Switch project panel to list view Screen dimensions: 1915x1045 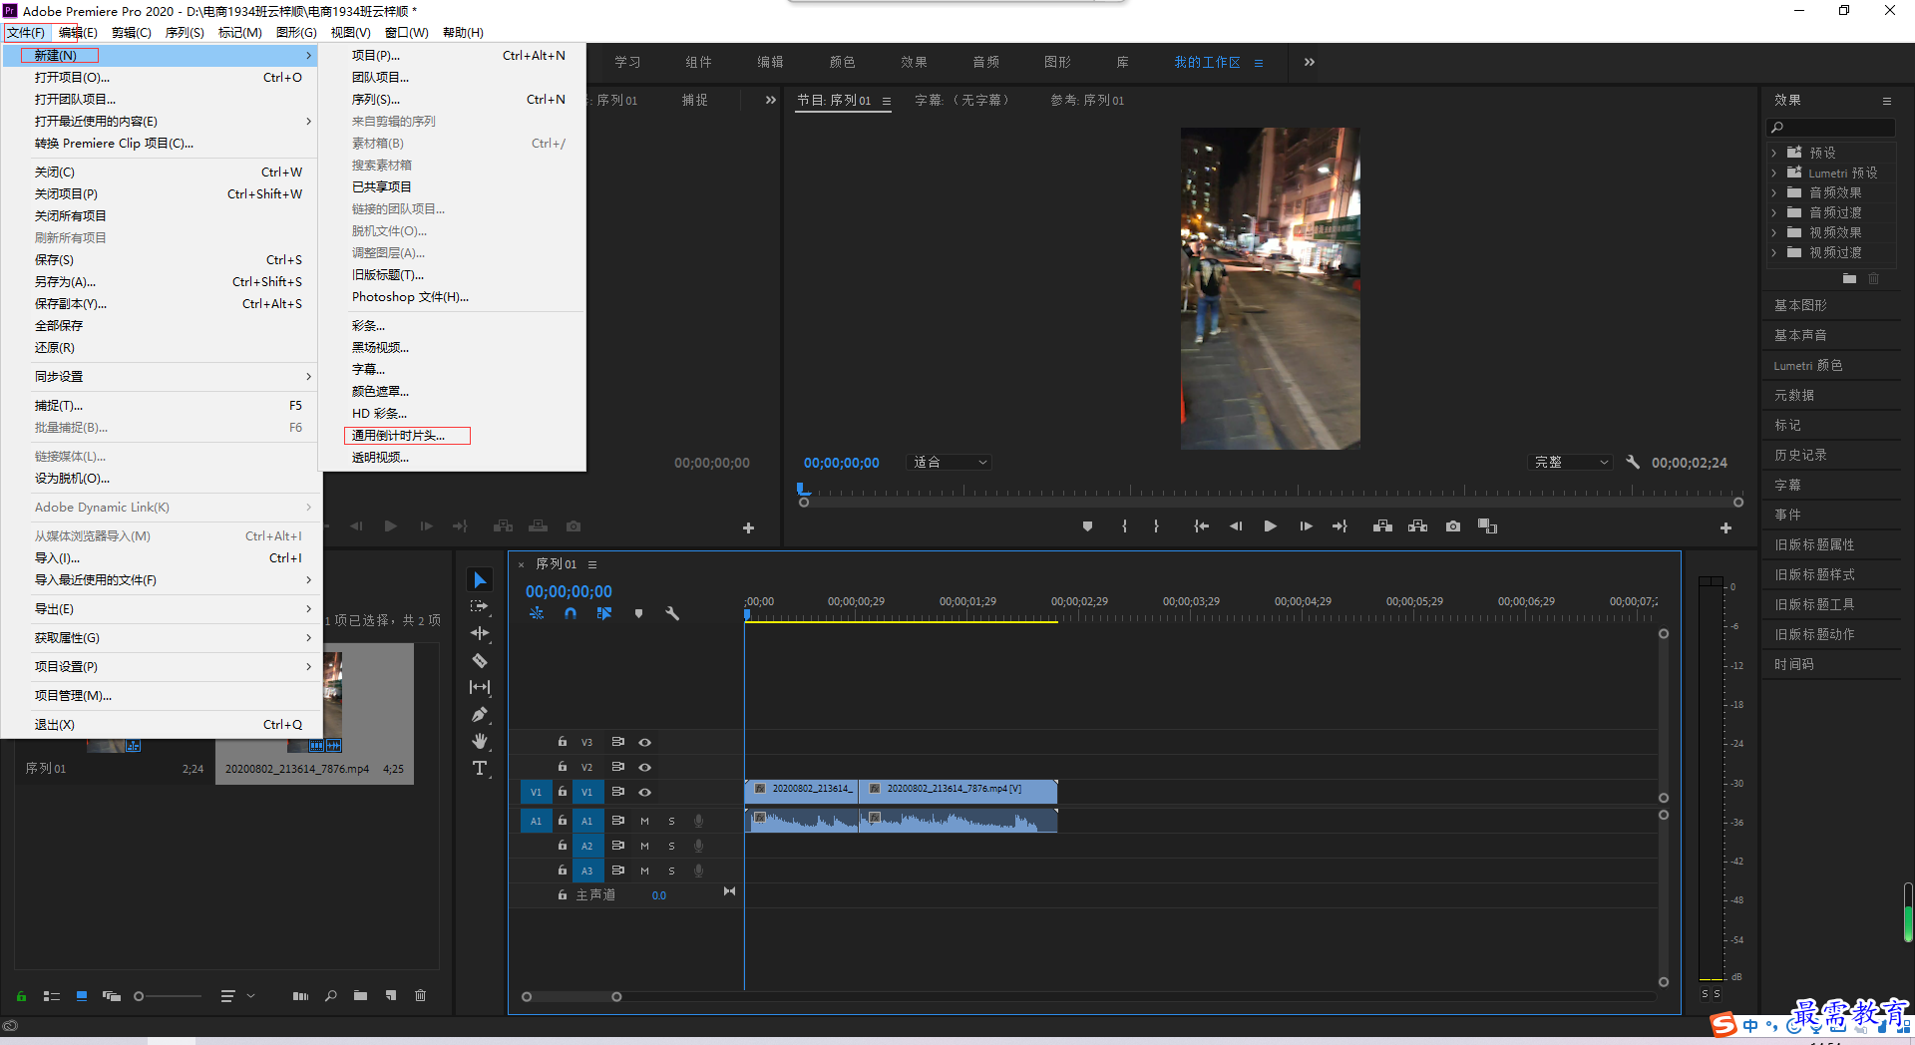[52, 995]
